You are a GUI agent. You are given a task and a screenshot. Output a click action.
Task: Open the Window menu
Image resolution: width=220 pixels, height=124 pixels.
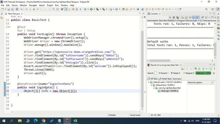(x=64, y=6)
